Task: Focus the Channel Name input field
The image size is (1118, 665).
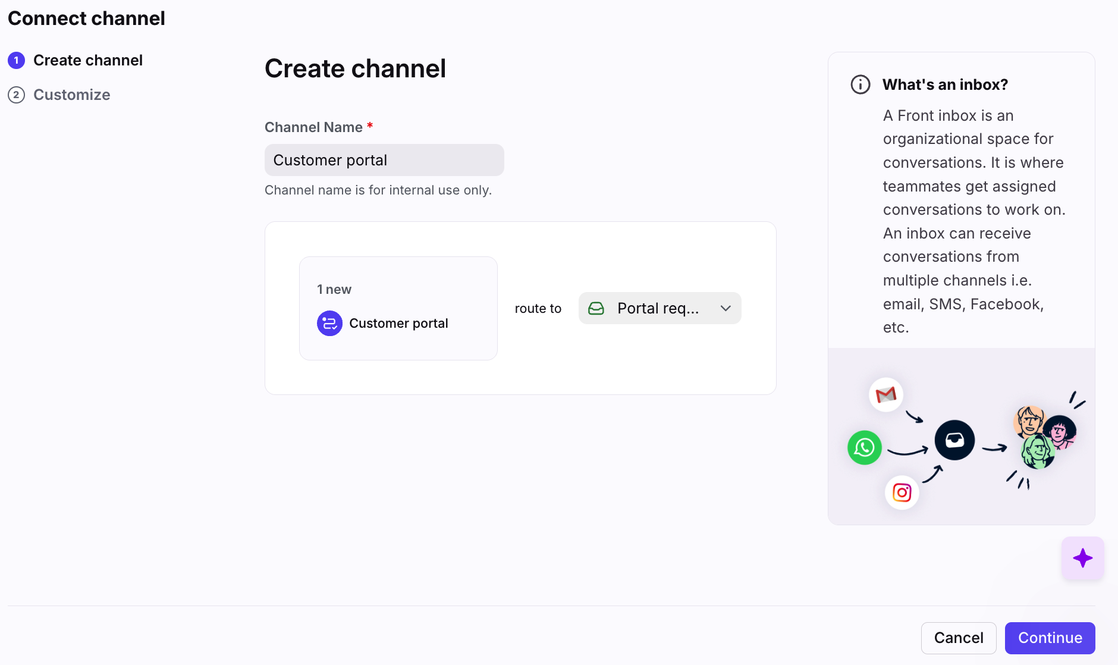Action: coord(384,160)
